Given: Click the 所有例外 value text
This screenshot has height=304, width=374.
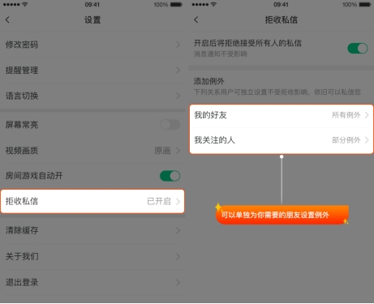Looking at the screenshot, I should tap(346, 115).
